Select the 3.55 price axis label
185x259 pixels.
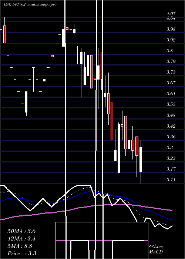[x=171, y=104]
